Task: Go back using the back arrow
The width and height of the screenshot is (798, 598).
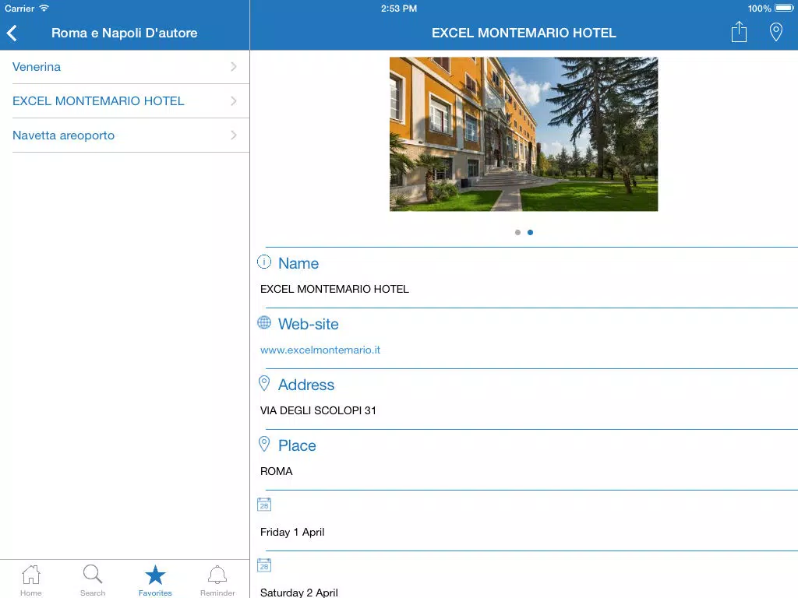Action: click(x=12, y=33)
